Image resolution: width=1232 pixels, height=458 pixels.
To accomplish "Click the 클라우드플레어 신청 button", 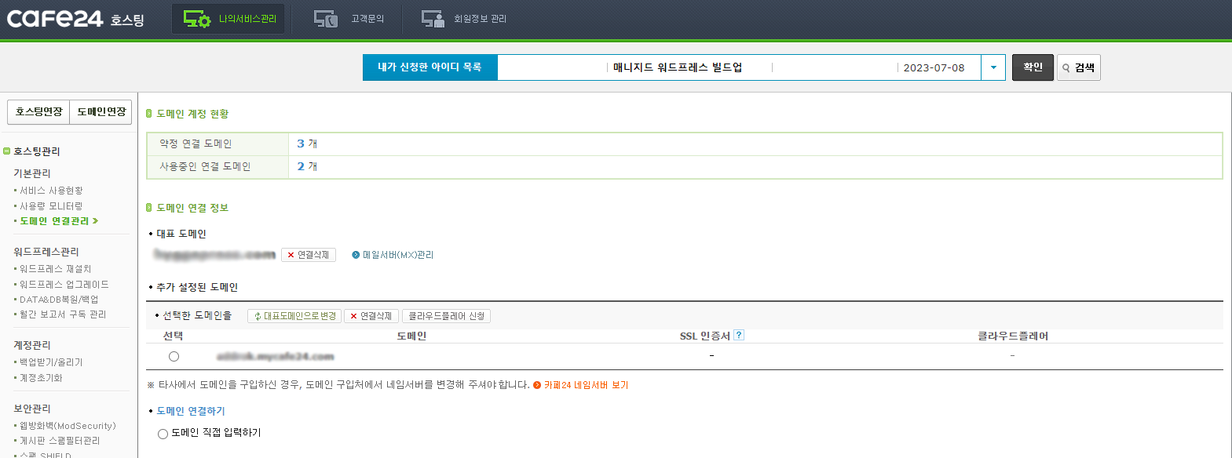I will pos(447,316).
